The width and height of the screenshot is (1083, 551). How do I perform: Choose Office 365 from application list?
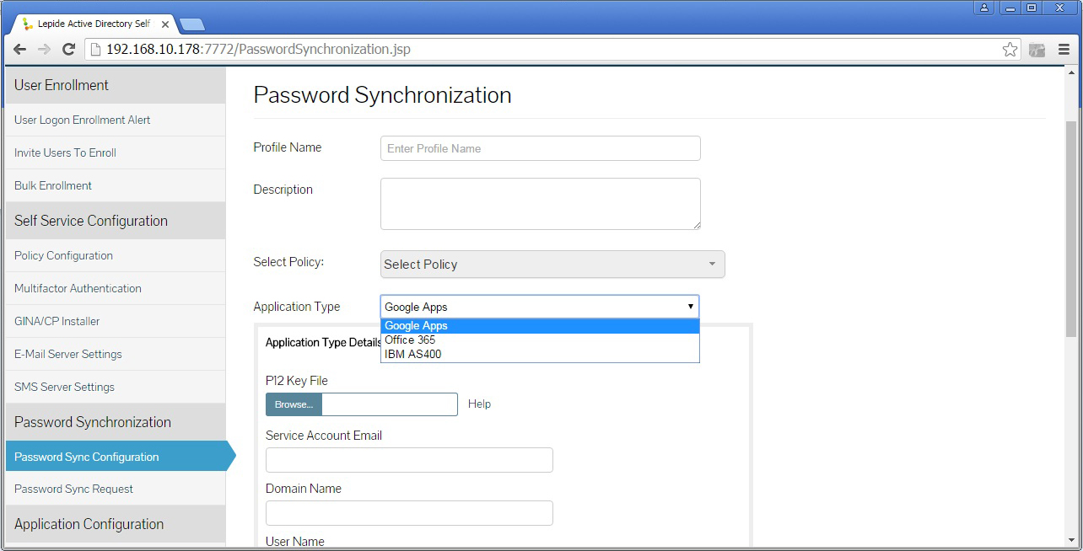click(x=410, y=340)
